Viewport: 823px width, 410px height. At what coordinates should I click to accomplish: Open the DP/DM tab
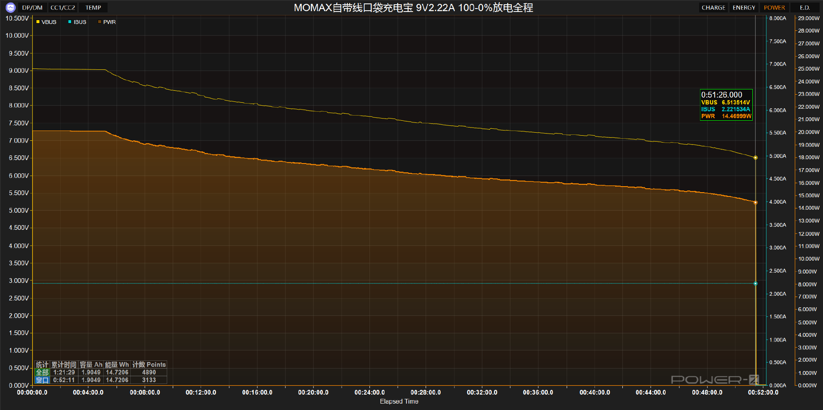(x=32, y=8)
